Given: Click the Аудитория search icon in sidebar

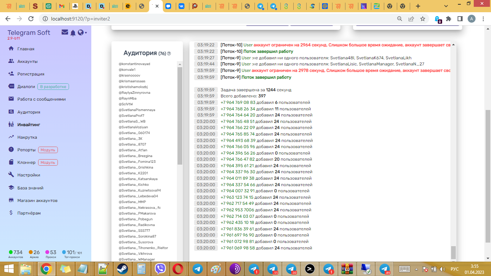Looking at the screenshot, I should pyautogui.click(x=11, y=112).
